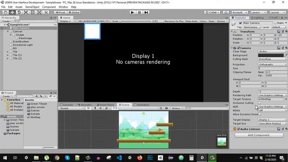Open Photoshop on taskbar
This screenshot has height=162, width=288.
tap(150, 157)
